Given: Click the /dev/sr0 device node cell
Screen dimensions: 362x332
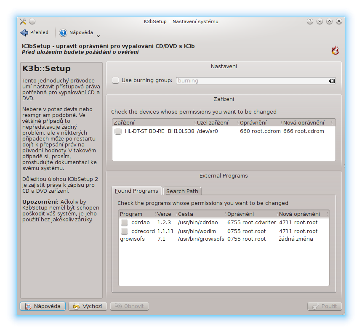Looking at the screenshot, I should pos(208,131).
